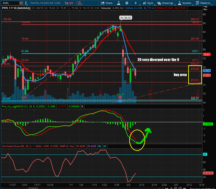Select the DEMA (CLOSE, 20) study label

click(x=167, y=8)
